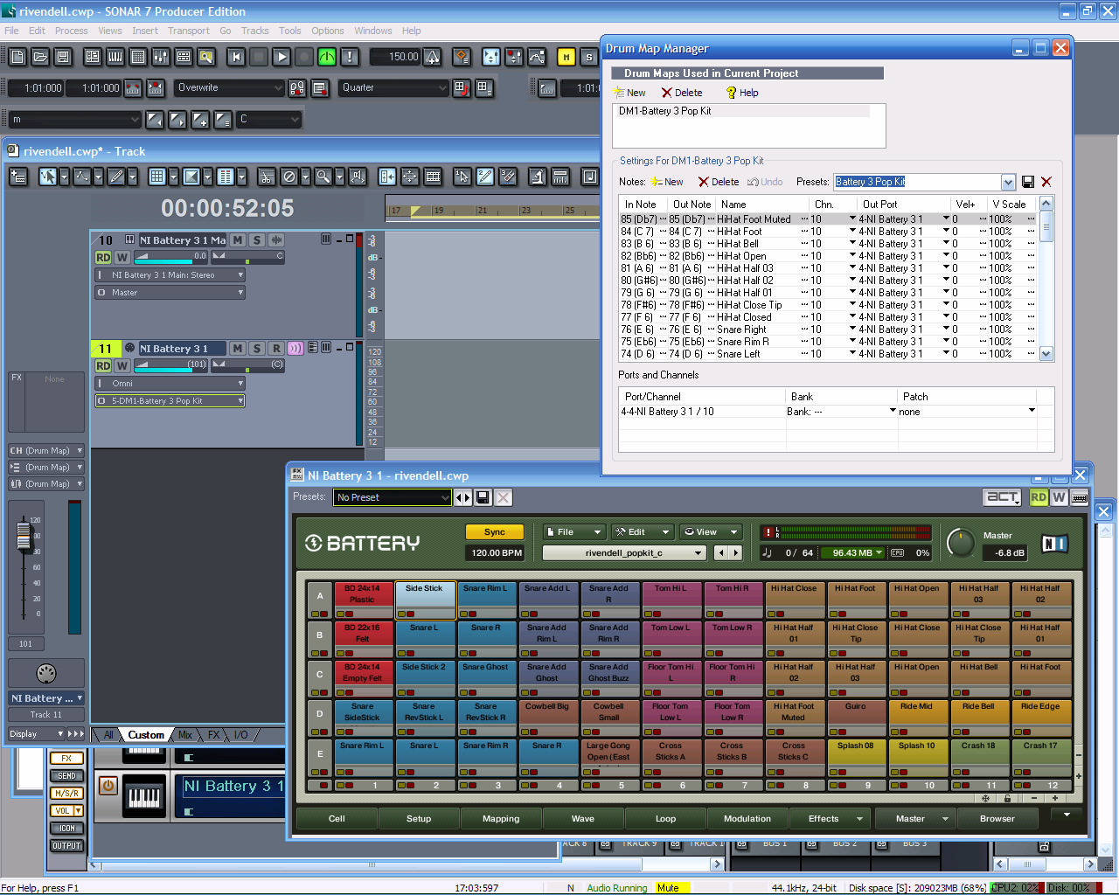1119x895 pixels.
Task: Open track 10 output Master dropdown
Action: tap(170, 293)
